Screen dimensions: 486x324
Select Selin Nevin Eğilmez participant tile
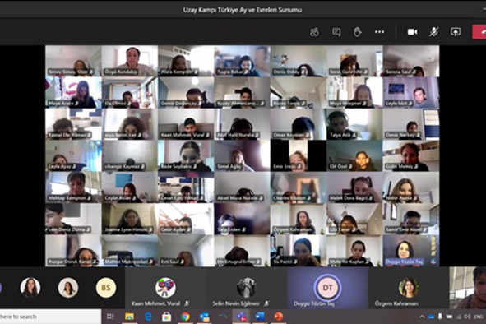(x=247, y=288)
